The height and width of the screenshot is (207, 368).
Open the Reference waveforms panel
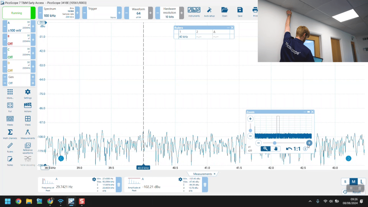click(x=28, y=146)
